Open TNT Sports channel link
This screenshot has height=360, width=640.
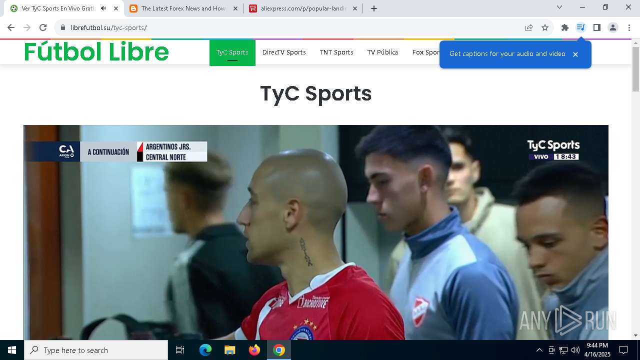click(336, 52)
